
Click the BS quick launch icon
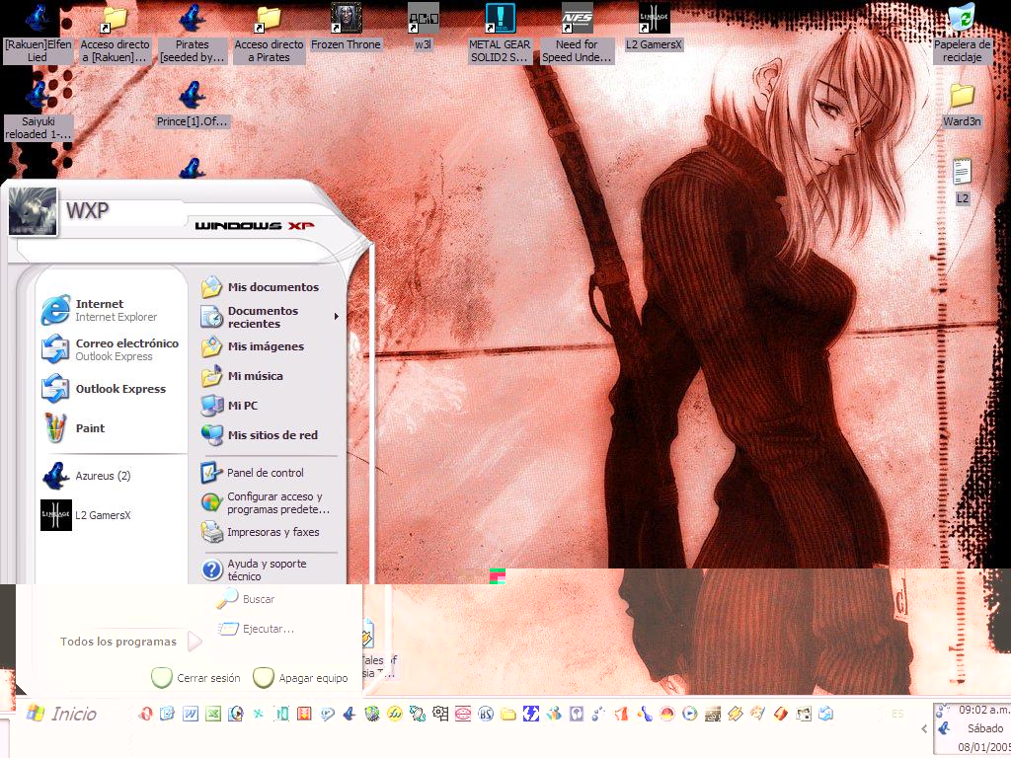(486, 714)
